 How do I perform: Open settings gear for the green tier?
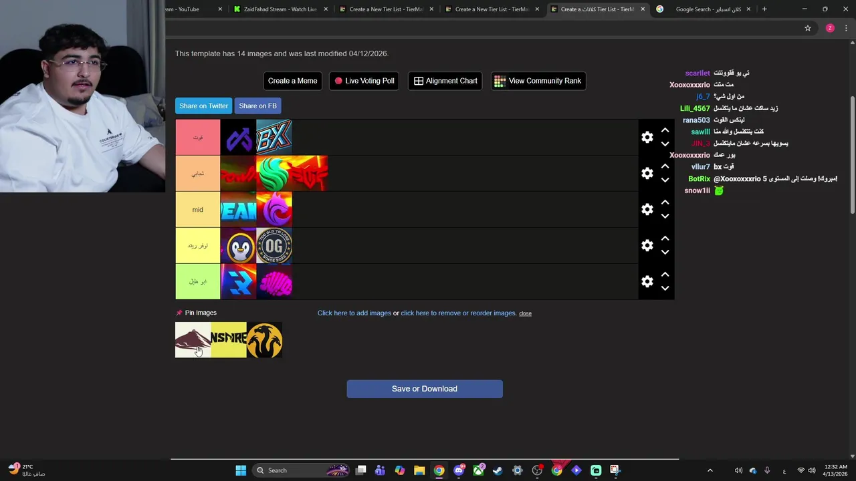(647, 281)
